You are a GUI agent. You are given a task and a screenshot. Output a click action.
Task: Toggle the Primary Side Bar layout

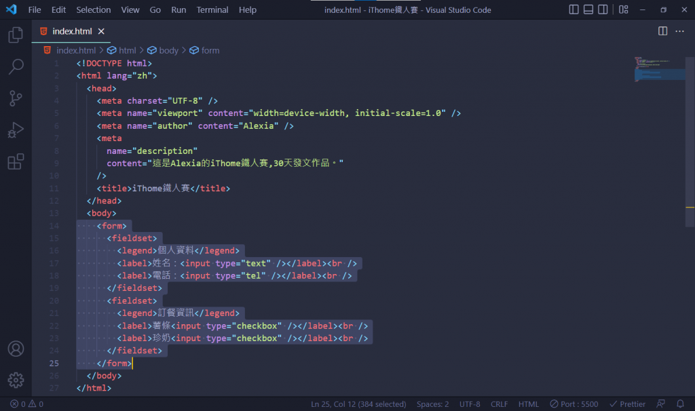tap(574, 9)
